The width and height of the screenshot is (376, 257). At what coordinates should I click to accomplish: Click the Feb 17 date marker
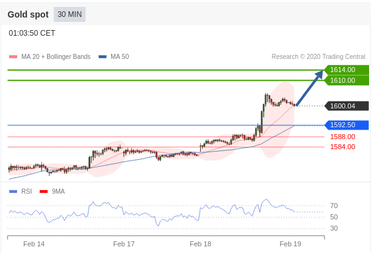[124, 244]
